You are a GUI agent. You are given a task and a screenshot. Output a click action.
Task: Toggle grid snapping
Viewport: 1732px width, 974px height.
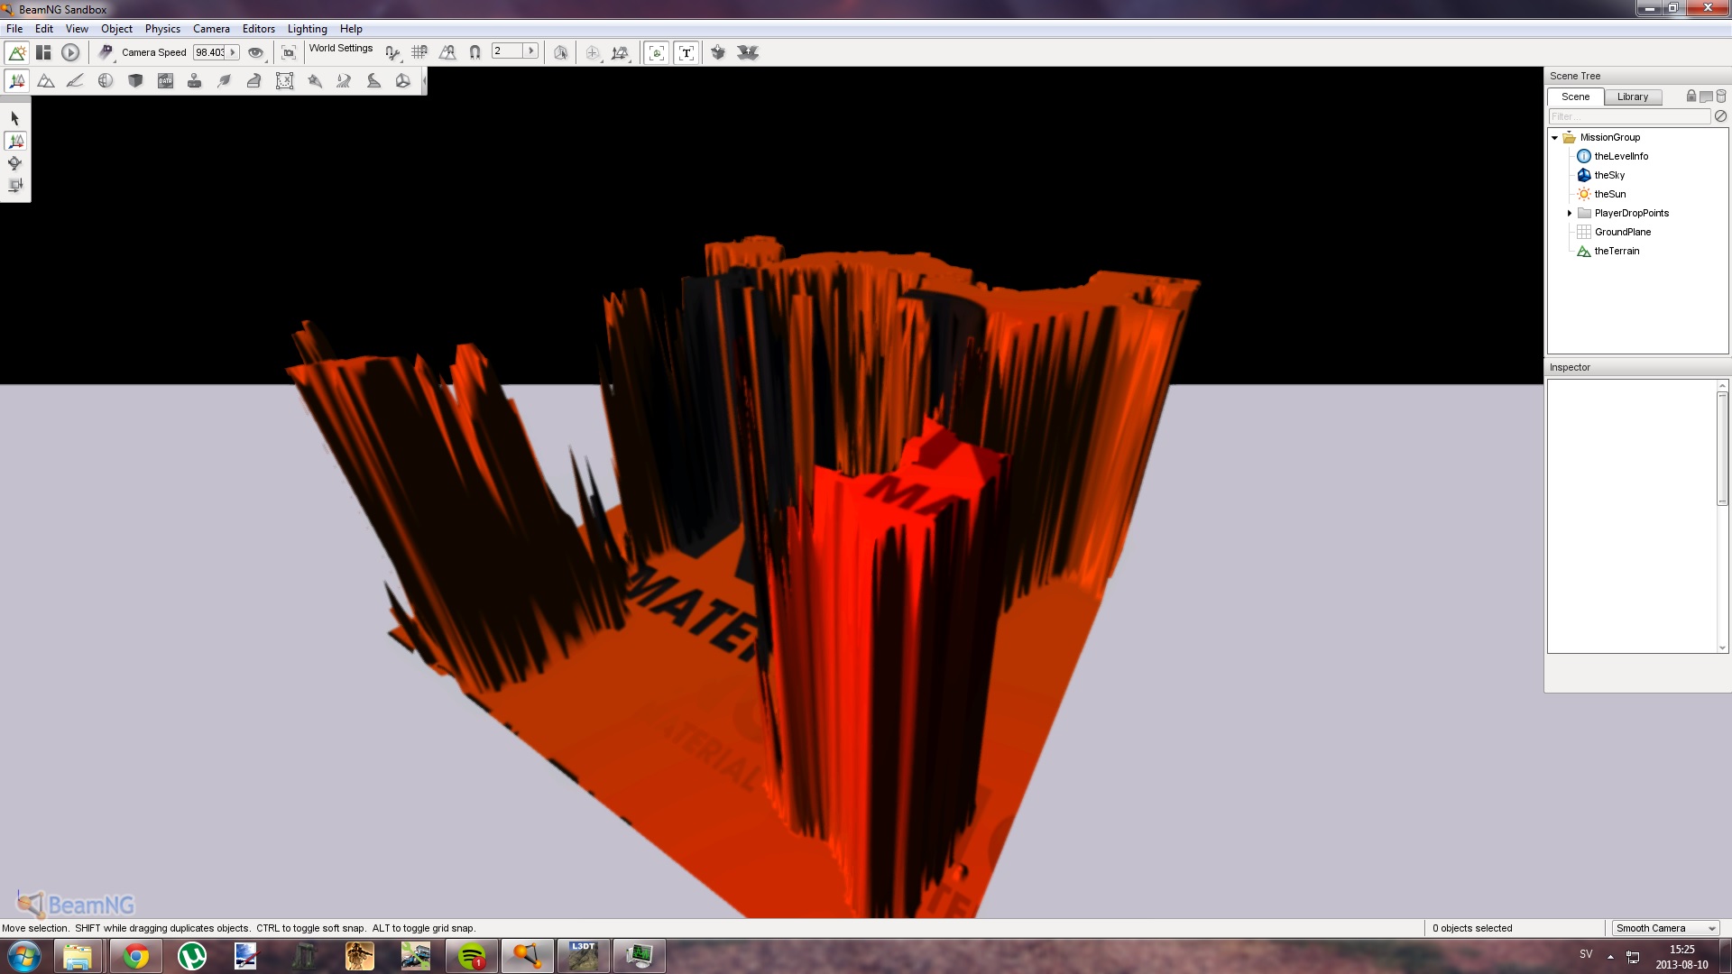pos(419,52)
